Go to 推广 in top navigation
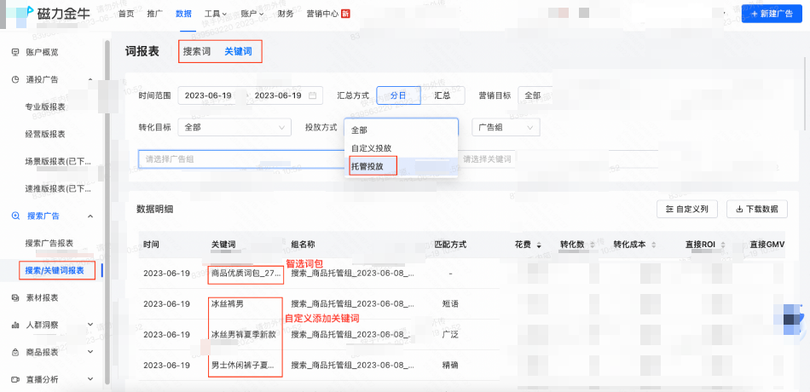This screenshot has height=392, width=810. (154, 14)
